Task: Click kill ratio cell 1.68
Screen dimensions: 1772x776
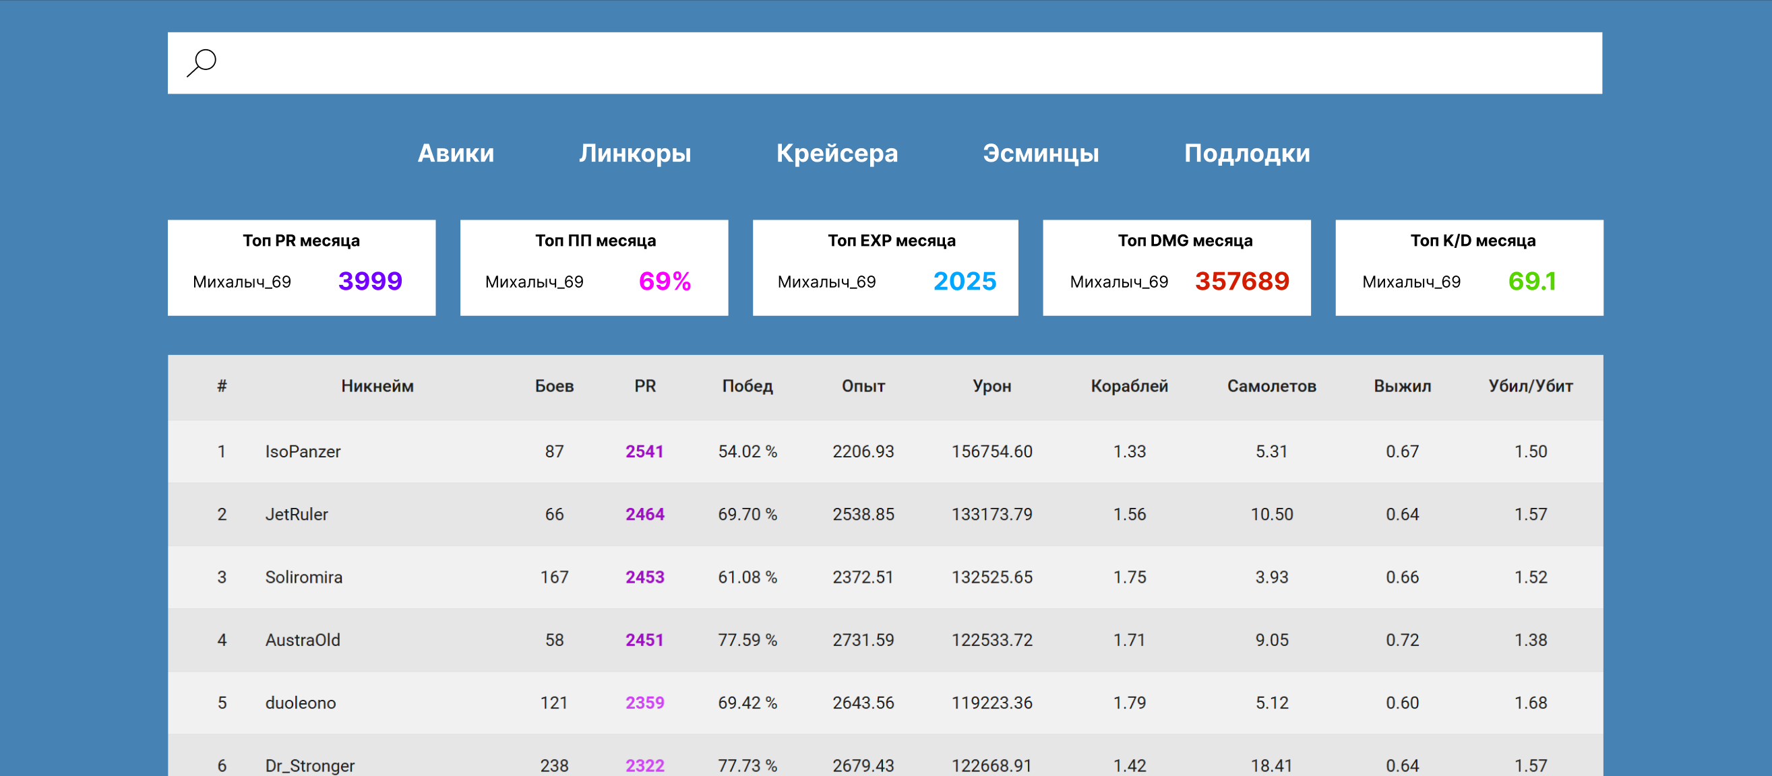Action: click(1531, 703)
